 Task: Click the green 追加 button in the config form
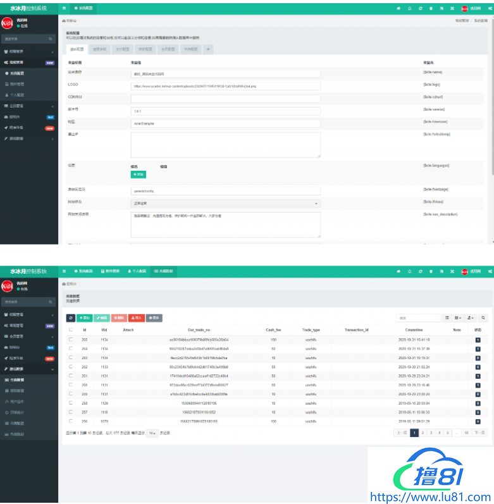pyautogui.click(x=138, y=174)
